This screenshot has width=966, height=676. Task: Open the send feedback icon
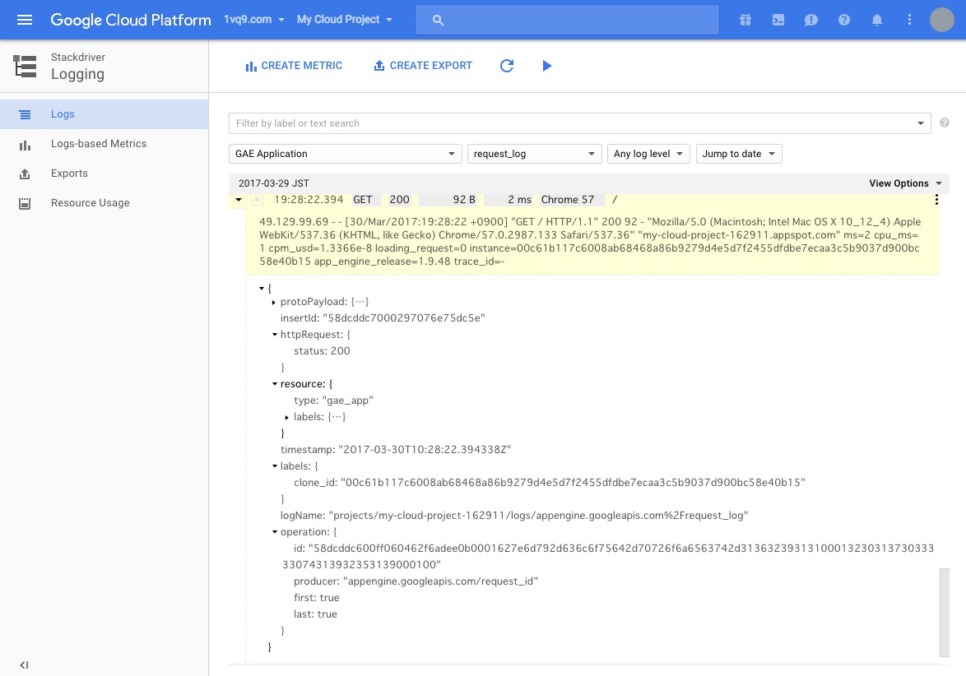point(810,20)
